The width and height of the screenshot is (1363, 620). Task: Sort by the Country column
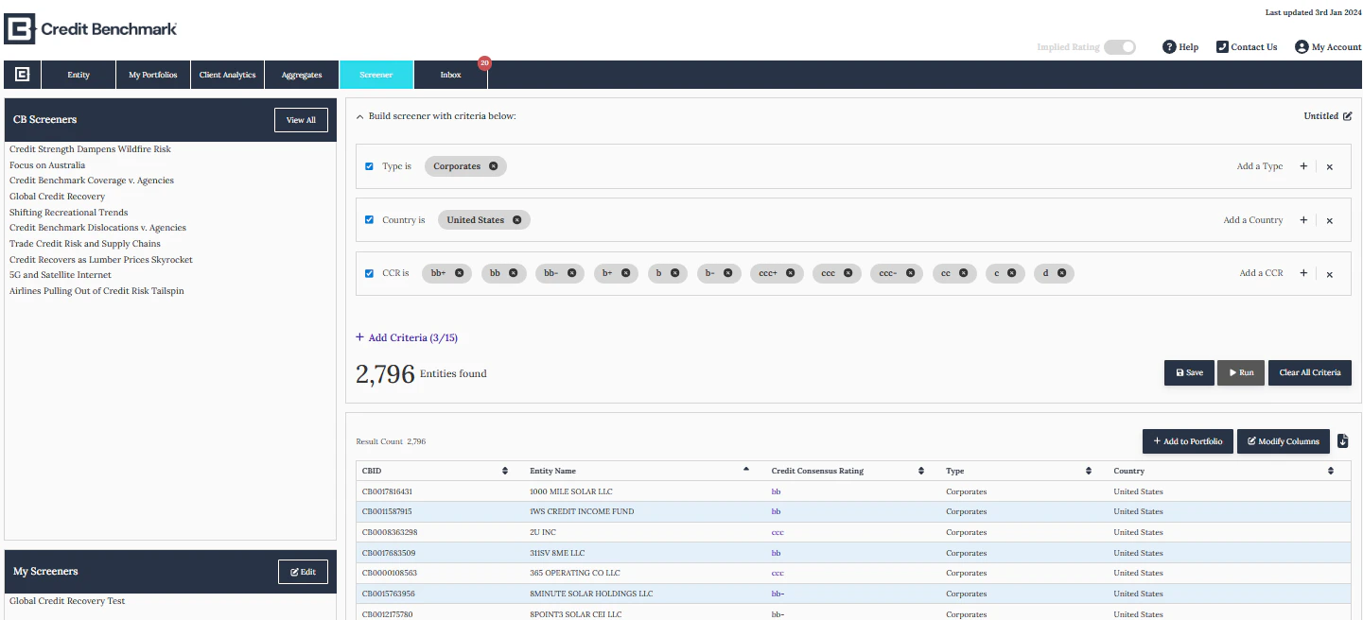(1331, 471)
